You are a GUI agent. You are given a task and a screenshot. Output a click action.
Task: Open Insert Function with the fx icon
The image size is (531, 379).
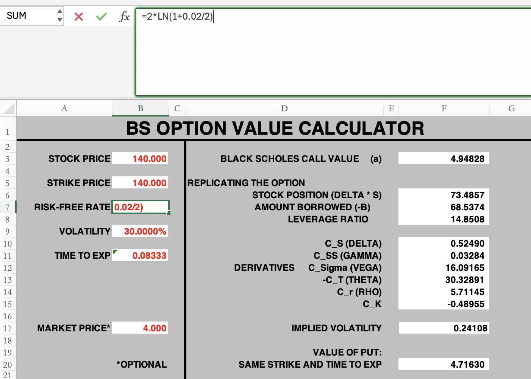124,16
